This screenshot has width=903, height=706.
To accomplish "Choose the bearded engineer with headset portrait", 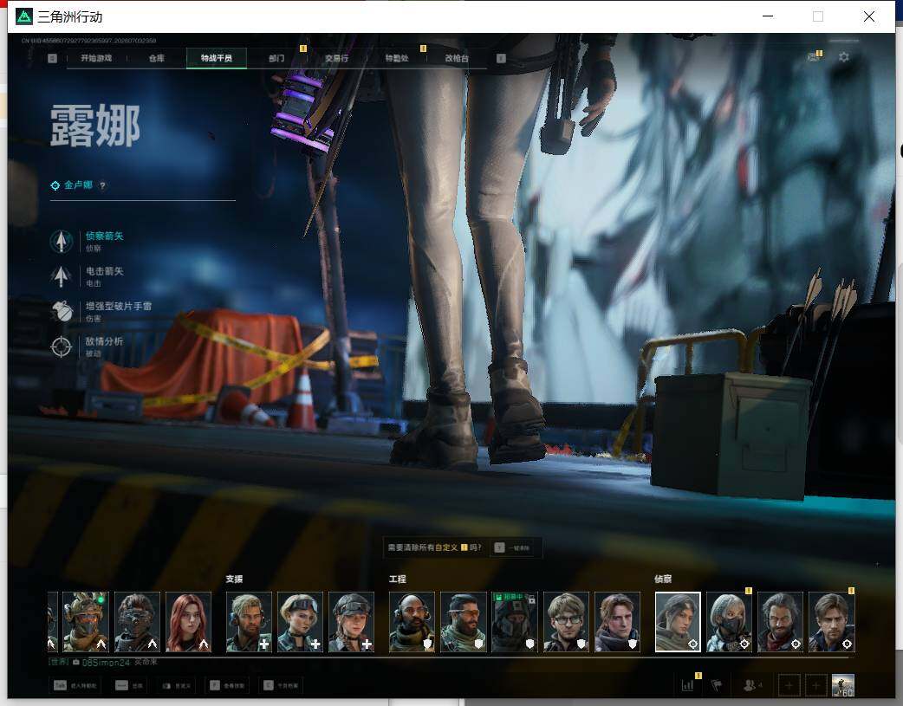I will 412,622.
